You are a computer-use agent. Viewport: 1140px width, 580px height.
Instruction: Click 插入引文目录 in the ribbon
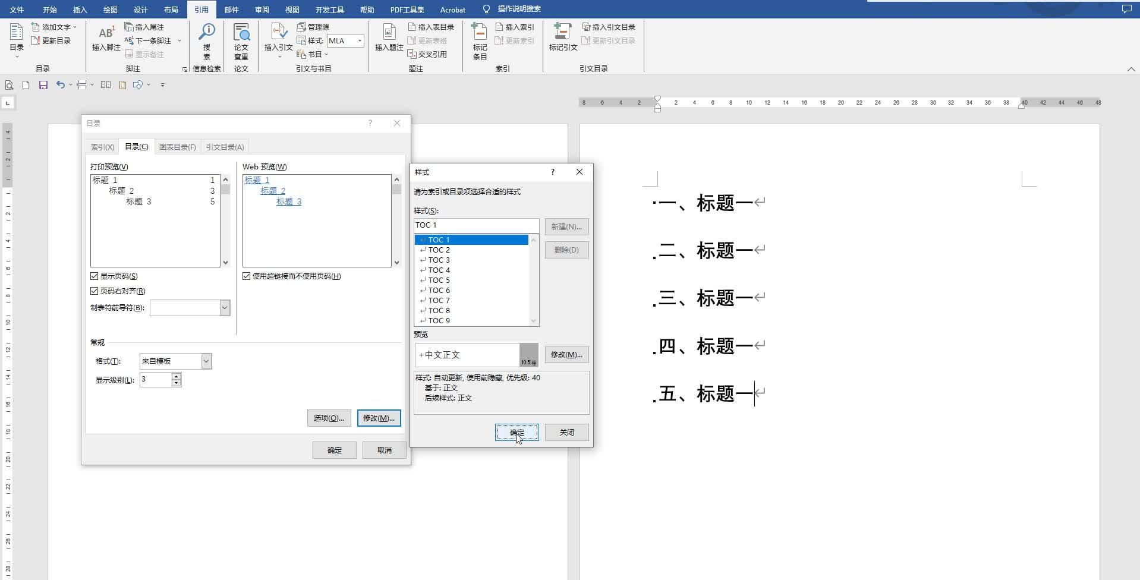(x=609, y=27)
